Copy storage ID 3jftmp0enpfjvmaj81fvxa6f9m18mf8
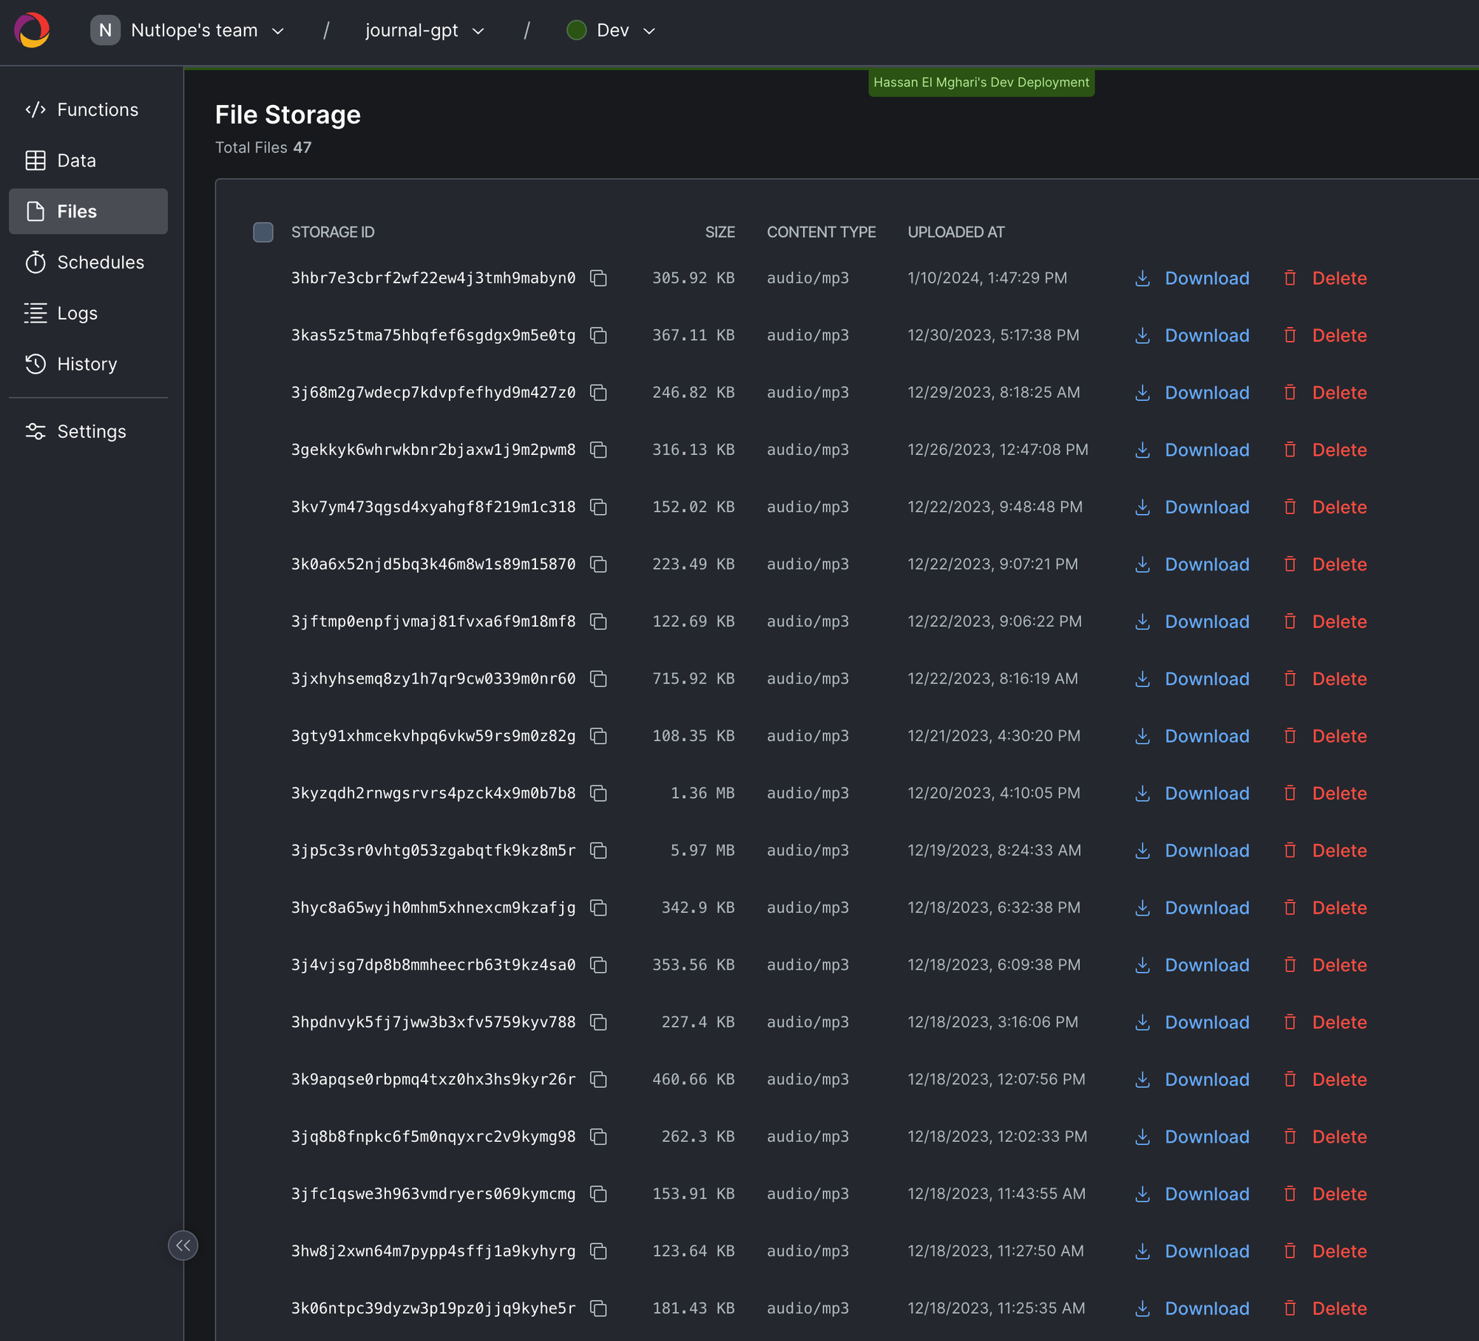The height and width of the screenshot is (1341, 1479). (x=598, y=621)
